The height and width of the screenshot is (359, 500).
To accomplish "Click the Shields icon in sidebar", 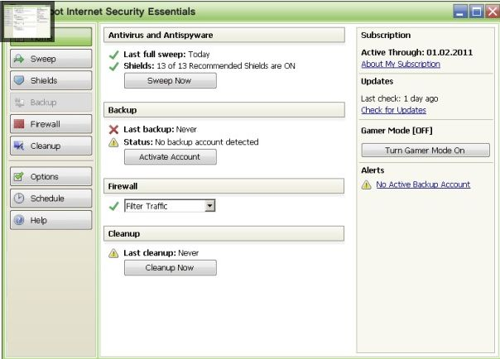I will (x=19, y=81).
